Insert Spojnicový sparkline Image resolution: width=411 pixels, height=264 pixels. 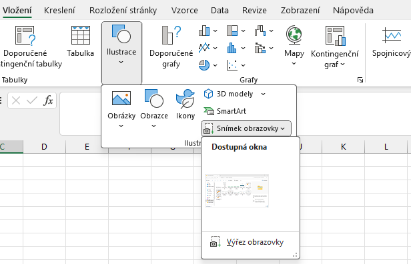(391, 42)
